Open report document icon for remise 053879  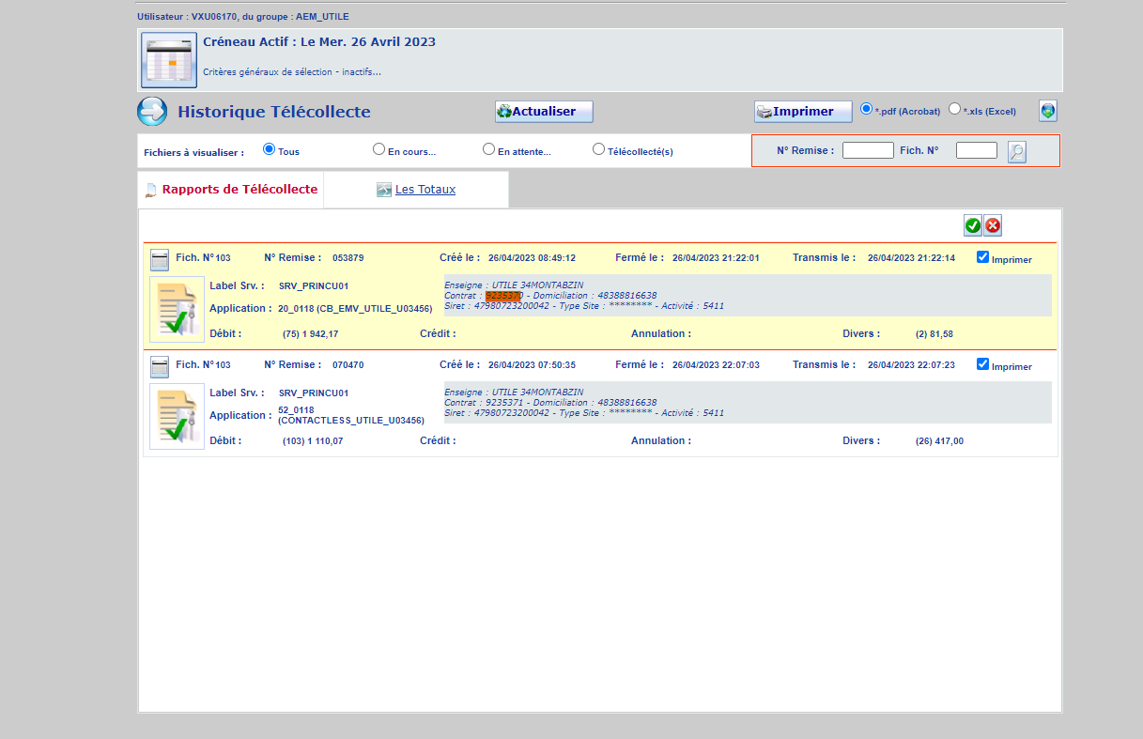177,309
